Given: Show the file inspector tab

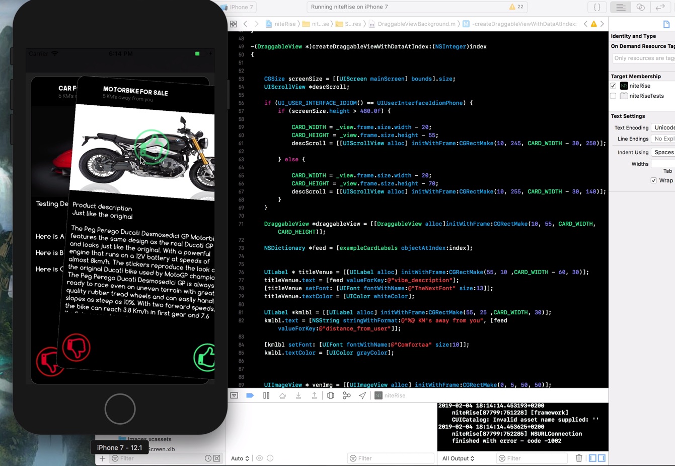Looking at the screenshot, I should [666, 24].
